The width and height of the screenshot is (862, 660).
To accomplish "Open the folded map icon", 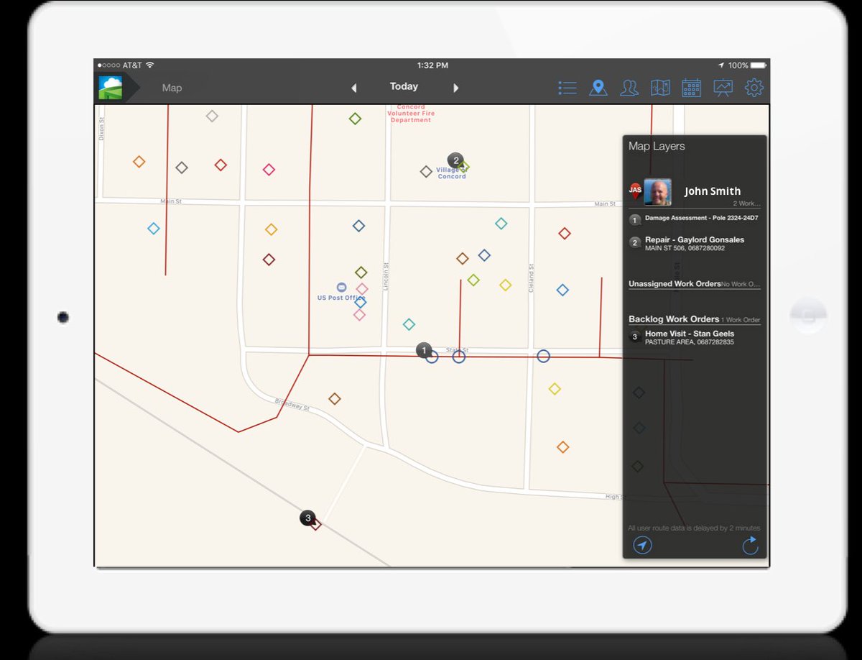I will click(x=660, y=88).
